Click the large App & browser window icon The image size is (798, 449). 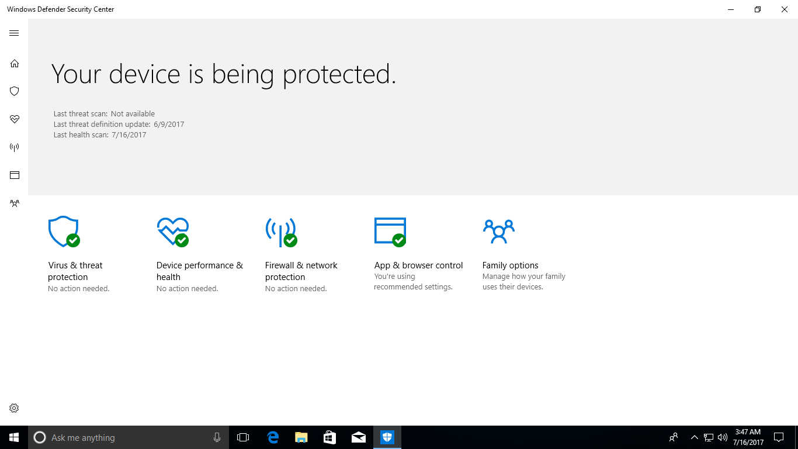[x=390, y=232]
